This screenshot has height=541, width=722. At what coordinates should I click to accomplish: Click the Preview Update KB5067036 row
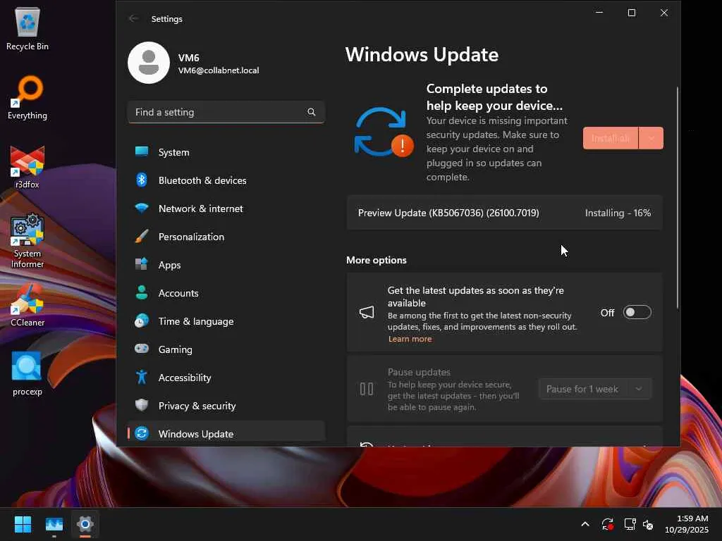coord(505,213)
